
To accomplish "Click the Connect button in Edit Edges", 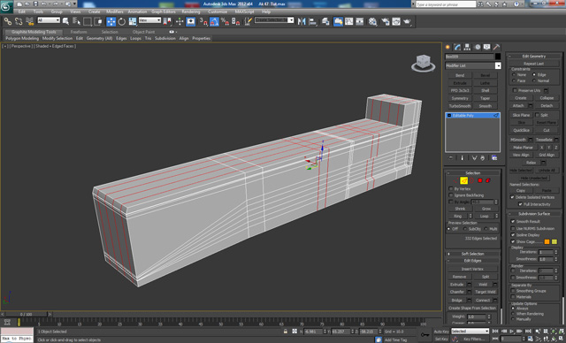I will (483, 300).
